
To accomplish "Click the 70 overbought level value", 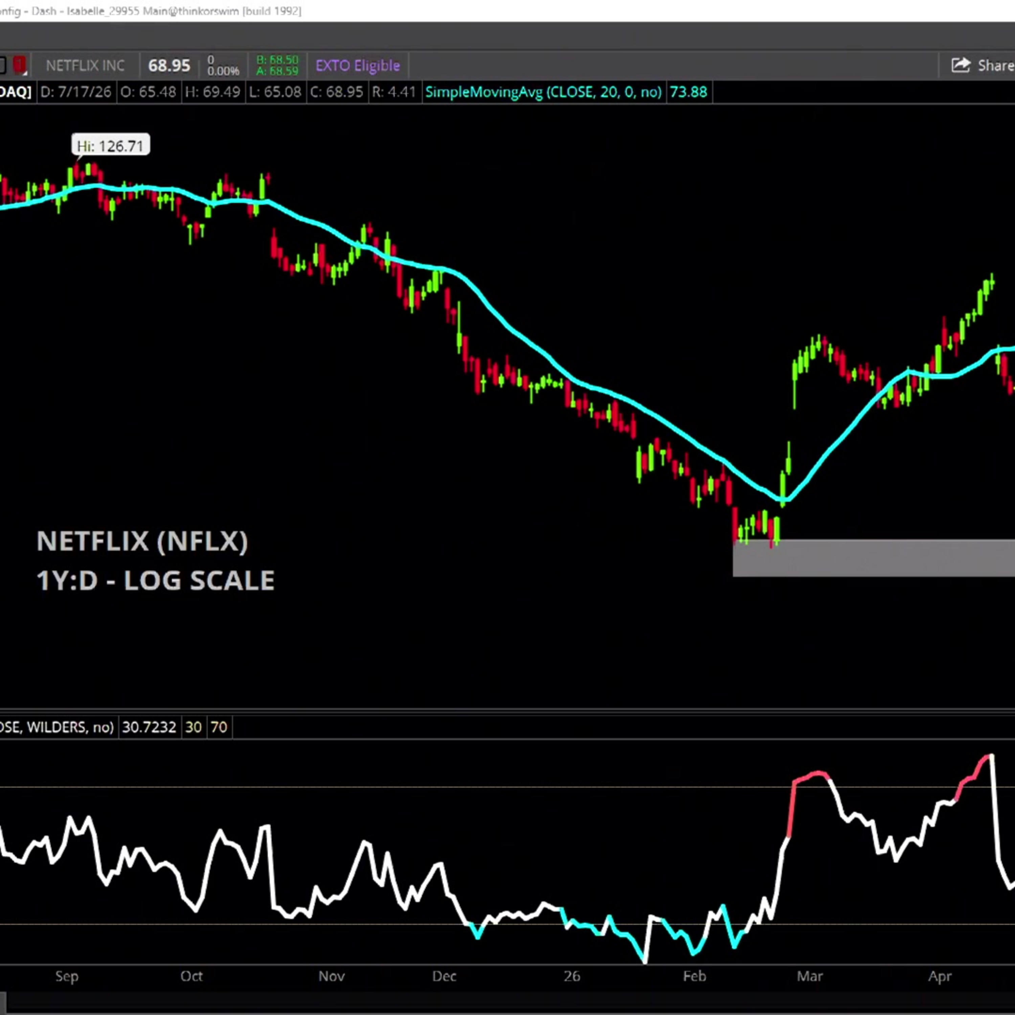I will click(x=219, y=727).
